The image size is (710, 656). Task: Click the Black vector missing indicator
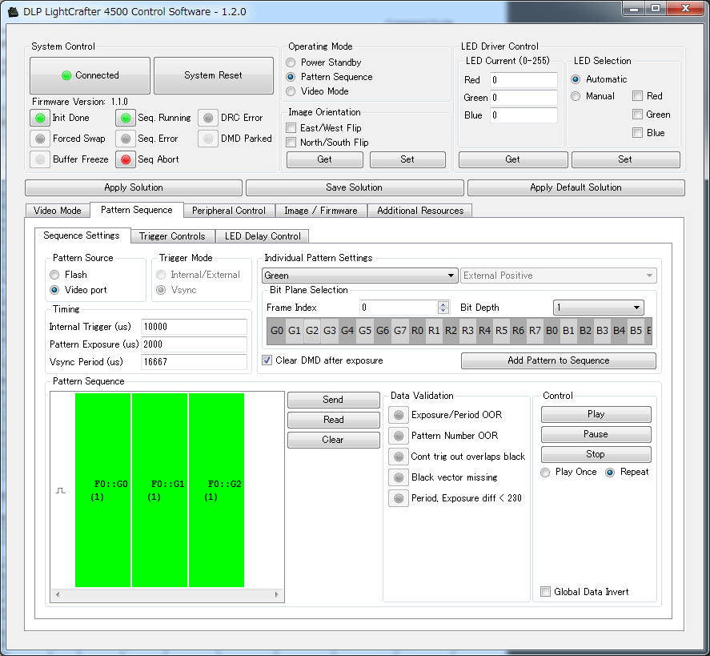[399, 477]
